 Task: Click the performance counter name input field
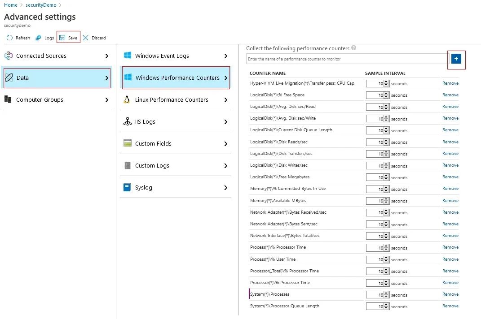(346, 59)
